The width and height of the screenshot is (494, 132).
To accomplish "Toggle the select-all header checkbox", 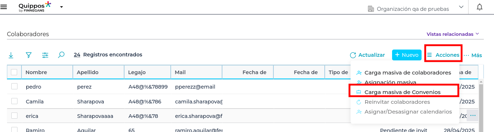I will tap(14, 72).
